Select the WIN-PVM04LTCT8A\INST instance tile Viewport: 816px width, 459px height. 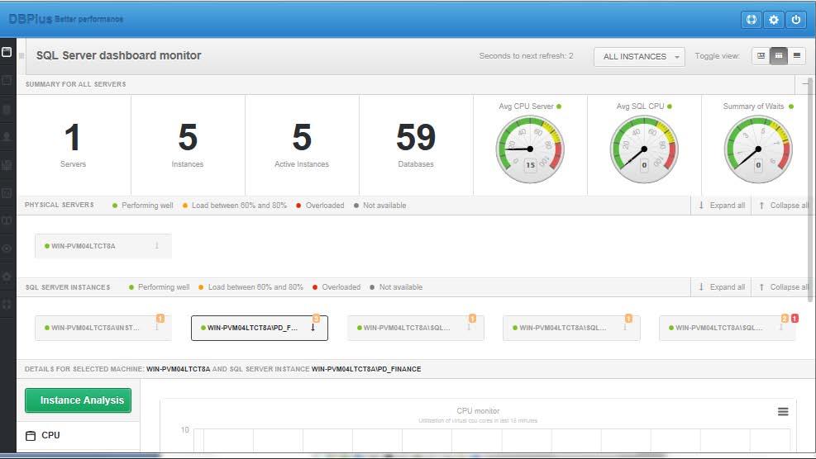pyautogui.click(x=103, y=328)
